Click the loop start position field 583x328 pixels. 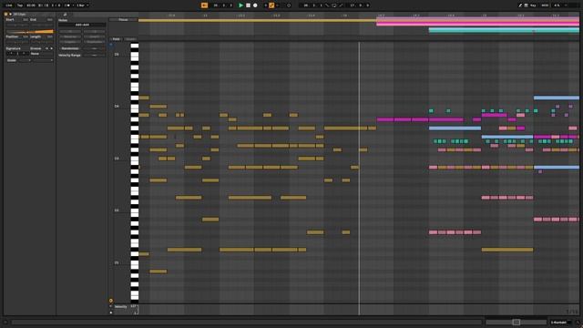click(313, 5)
